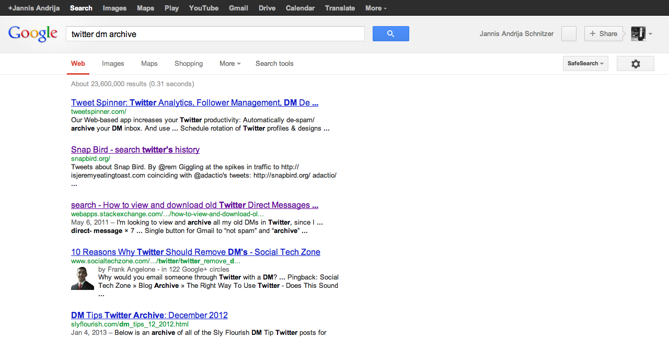
Task: Click the Share button
Action: click(x=604, y=33)
